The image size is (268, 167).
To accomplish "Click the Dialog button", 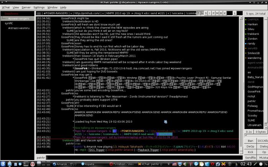I will (264, 146).
